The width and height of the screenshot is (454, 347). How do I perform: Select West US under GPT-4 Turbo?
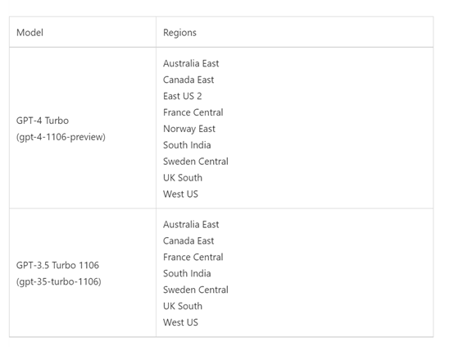coord(180,194)
